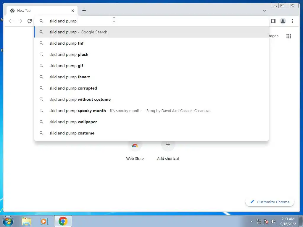303x227 pixels.
Task: Choose 'skid and pump - Google Search' suggestion
Action: [x=151, y=32]
